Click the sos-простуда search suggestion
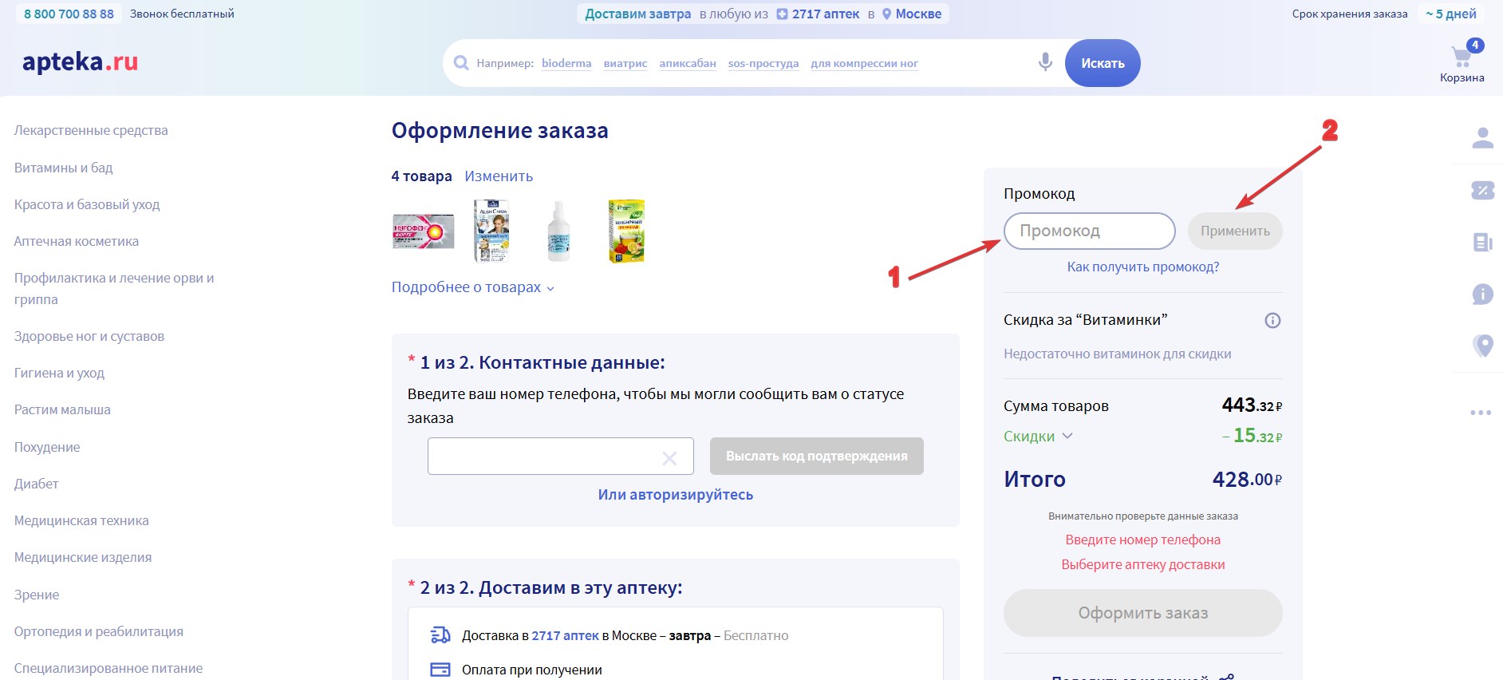 tap(763, 63)
